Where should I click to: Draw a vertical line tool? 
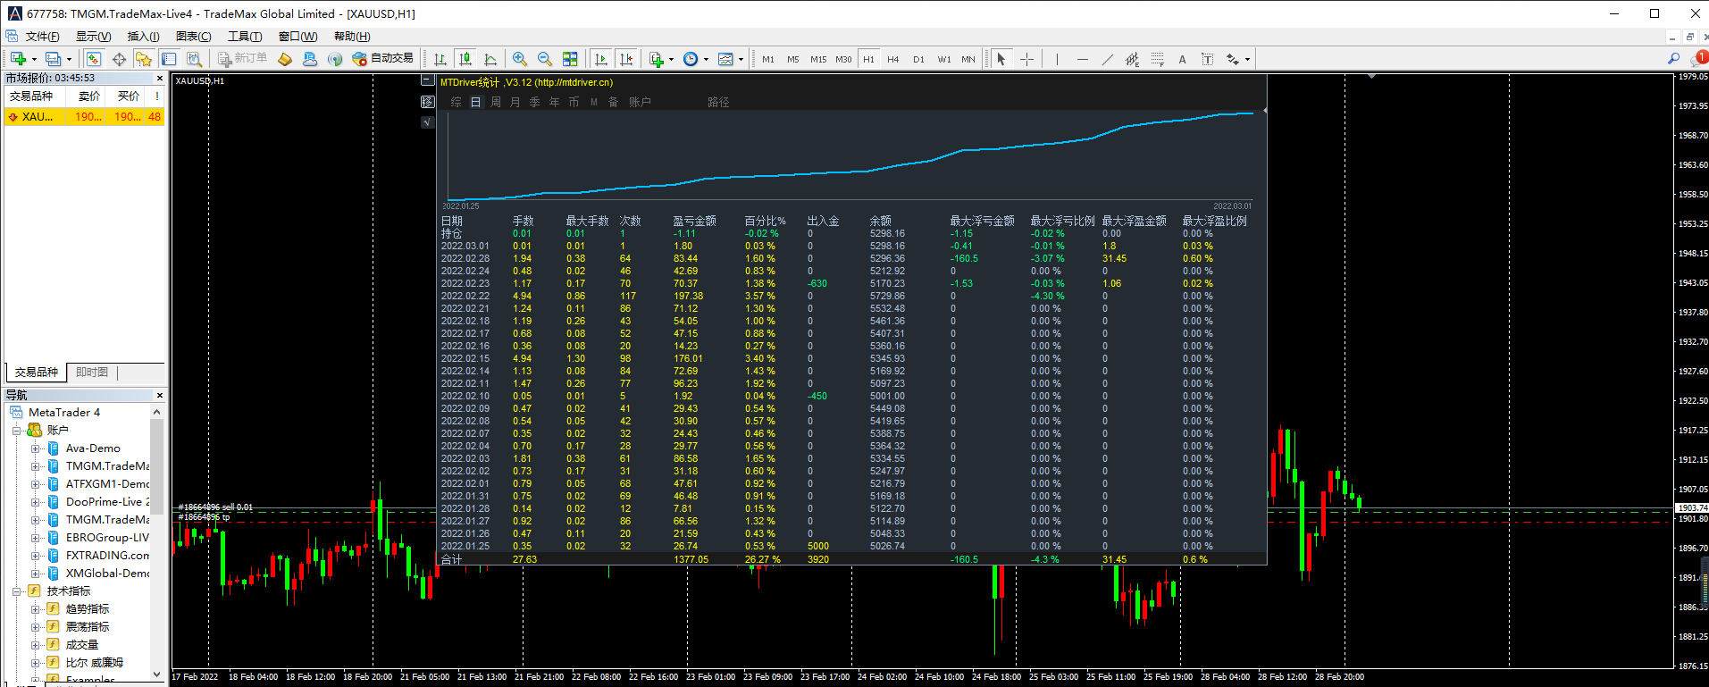tap(1057, 59)
